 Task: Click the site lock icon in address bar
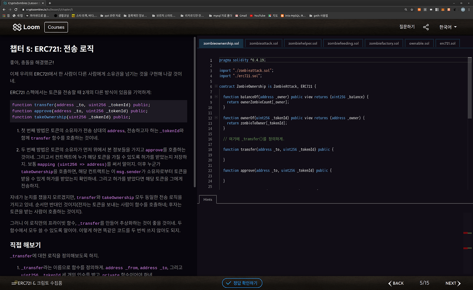23,9
